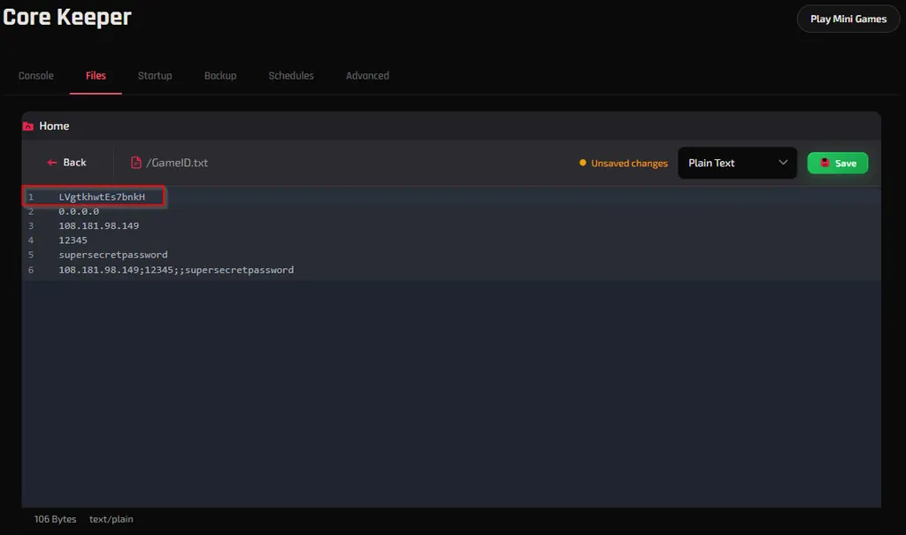Click the 106 Bytes status entry
The height and width of the screenshot is (535, 906).
[56, 519]
